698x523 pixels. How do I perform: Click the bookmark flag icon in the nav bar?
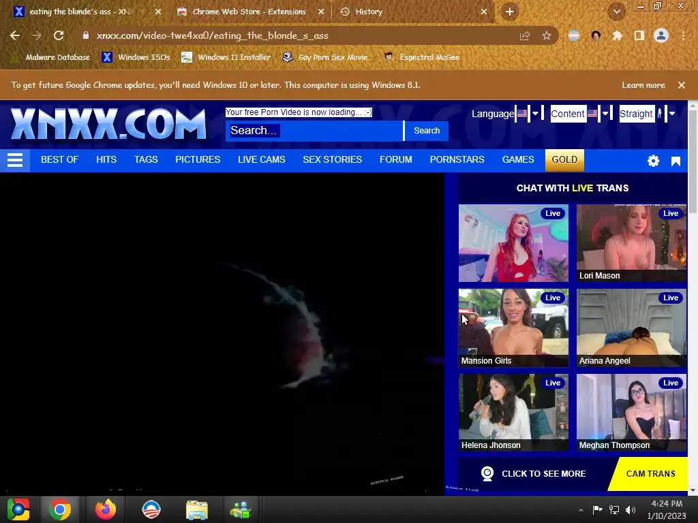point(676,161)
